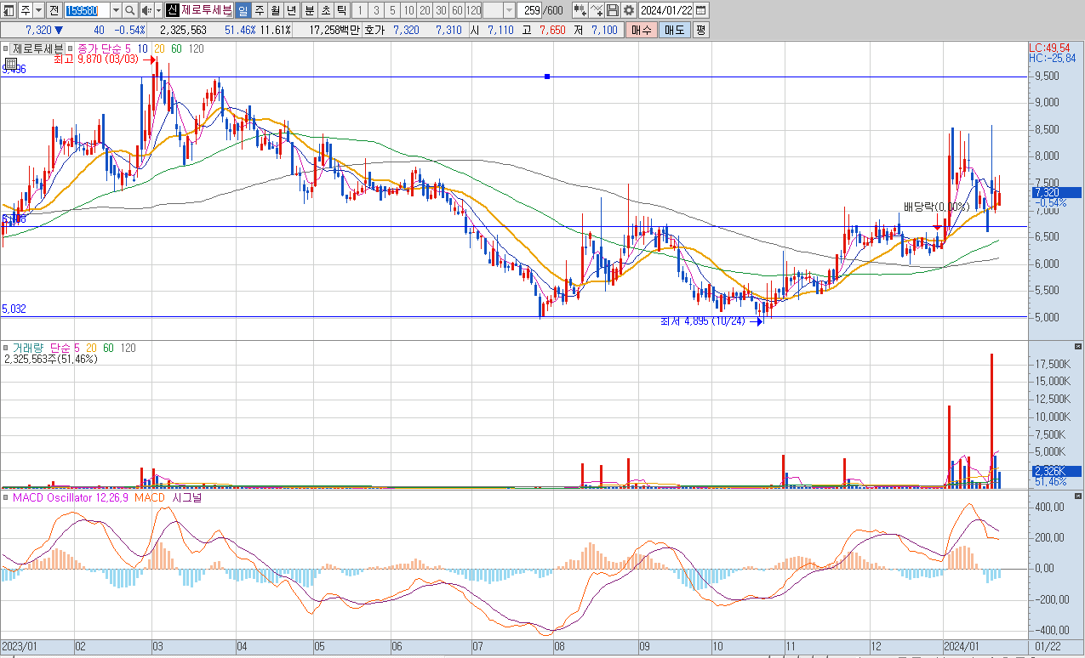Click the volume panel icon beside 거래량
Screen dimensions: 1085x658
point(4,348)
